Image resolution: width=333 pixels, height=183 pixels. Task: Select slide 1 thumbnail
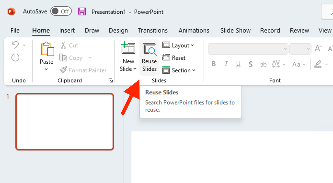point(65,121)
